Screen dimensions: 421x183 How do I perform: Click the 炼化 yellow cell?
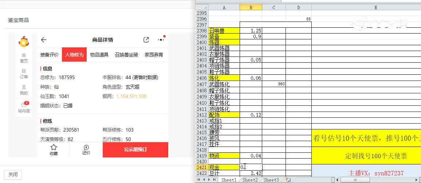click(x=224, y=78)
